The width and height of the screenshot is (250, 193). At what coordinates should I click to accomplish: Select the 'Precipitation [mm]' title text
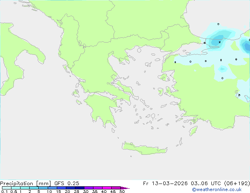click(26, 184)
